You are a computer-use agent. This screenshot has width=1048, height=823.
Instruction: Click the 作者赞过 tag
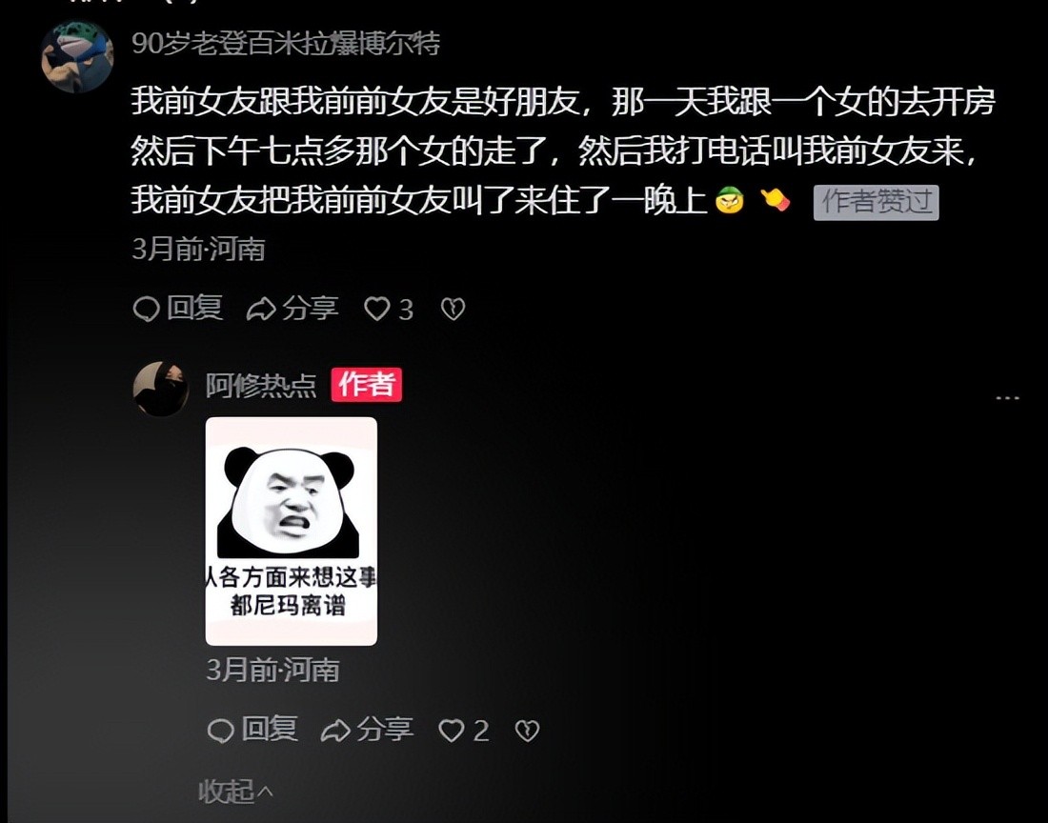[x=877, y=202]
